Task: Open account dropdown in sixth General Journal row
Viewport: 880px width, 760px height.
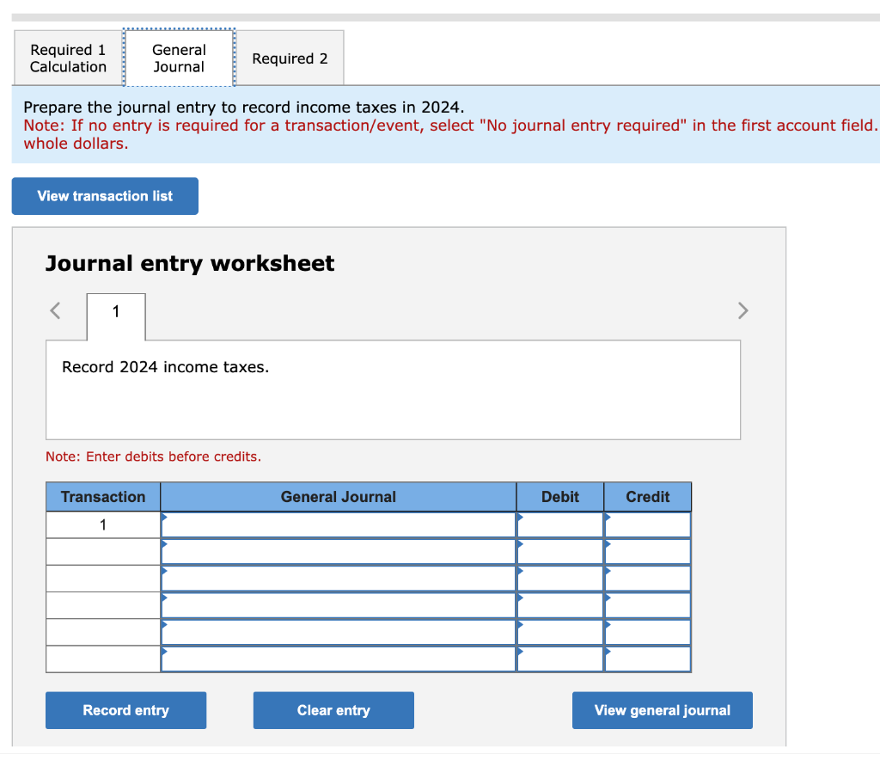Action: click(339, 659)
